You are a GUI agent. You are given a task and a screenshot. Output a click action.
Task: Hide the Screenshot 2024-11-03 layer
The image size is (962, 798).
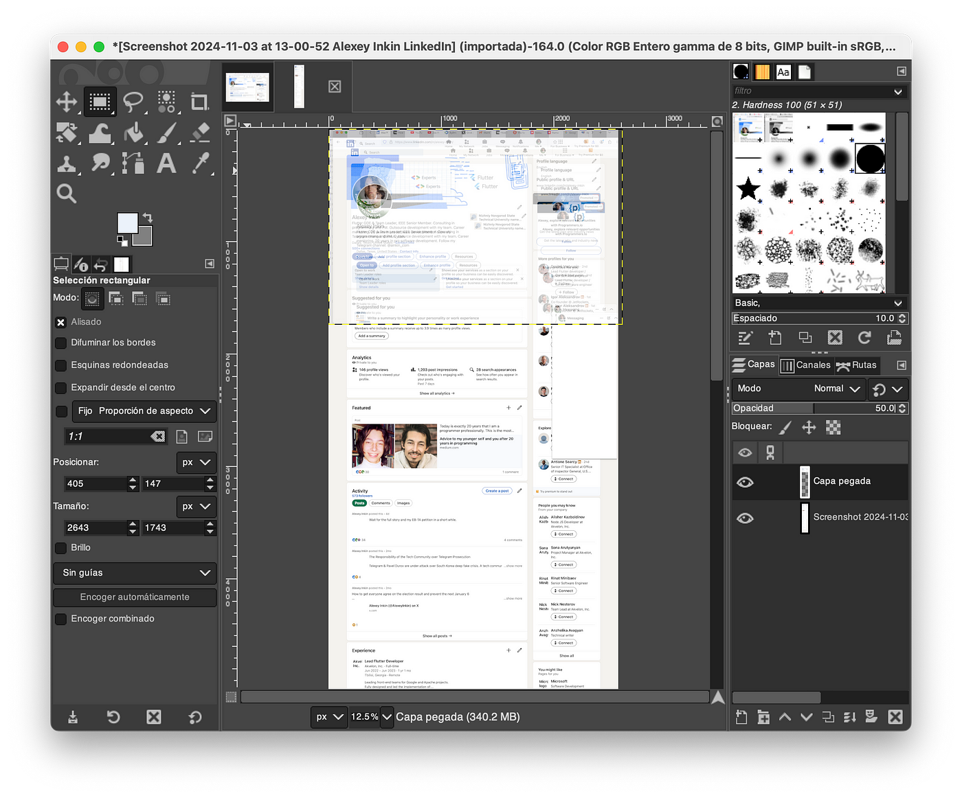[x=745, y=518]
